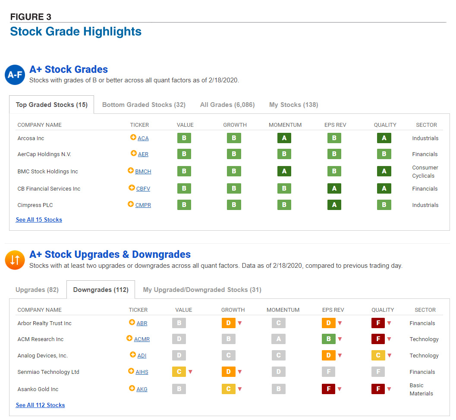
Task: Click the plus icon beside ACMR ticker
Action: tap(129, 338)
